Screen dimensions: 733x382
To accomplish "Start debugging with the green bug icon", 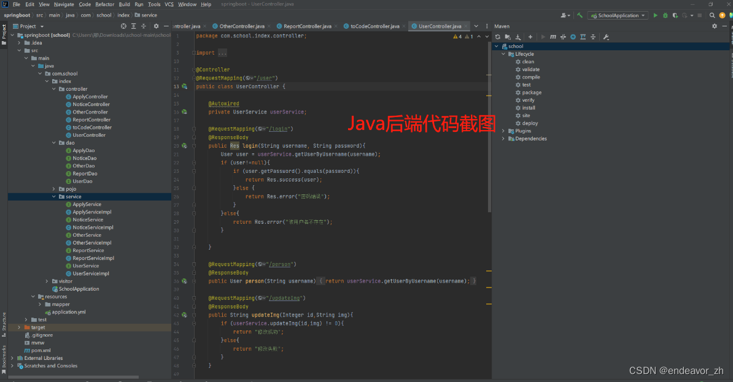I will pos(665,15).
